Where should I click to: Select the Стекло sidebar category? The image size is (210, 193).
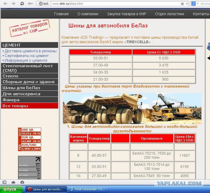point(30,76)
